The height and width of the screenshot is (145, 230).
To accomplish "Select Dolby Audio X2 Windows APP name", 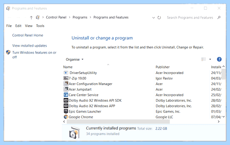I will click(x=92, y=106).
